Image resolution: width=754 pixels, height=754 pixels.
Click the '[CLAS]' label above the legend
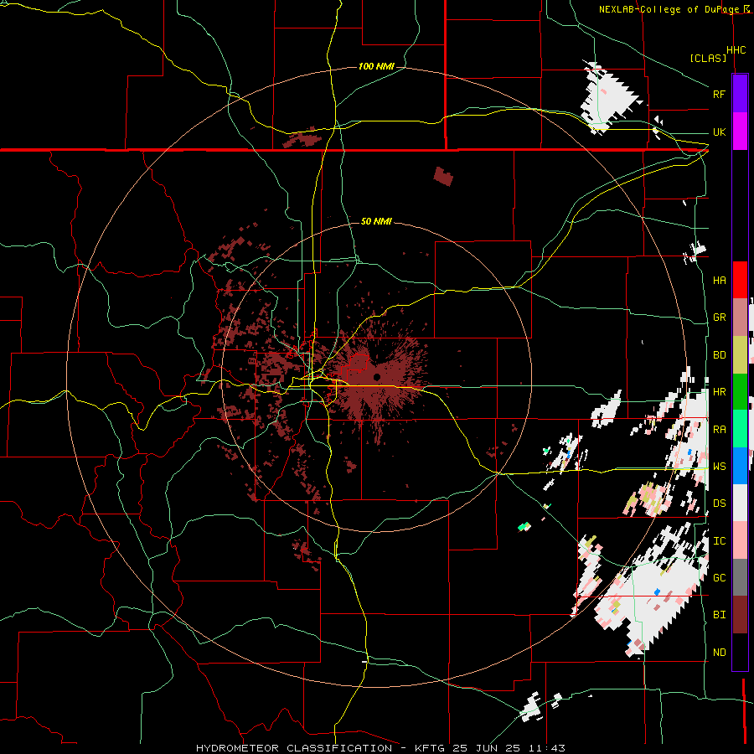tap(708, 58)
